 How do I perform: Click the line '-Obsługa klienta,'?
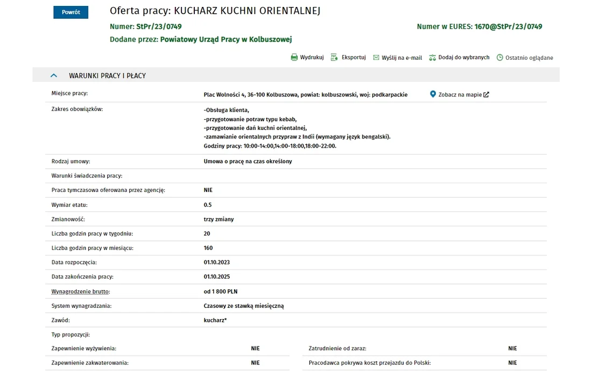pos(227,110)
